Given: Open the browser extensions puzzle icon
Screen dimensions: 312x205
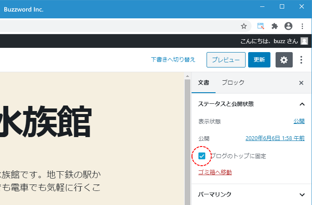Looking at the screenshot, I should pyautogui.click(x=275, y=26).
